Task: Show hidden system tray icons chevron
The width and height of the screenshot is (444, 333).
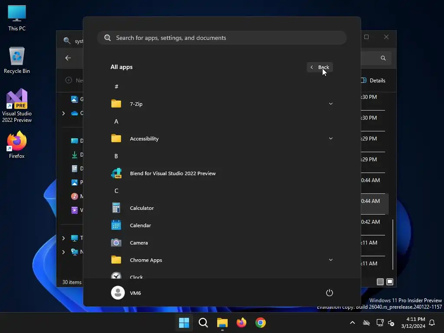Action: point(352,323)
